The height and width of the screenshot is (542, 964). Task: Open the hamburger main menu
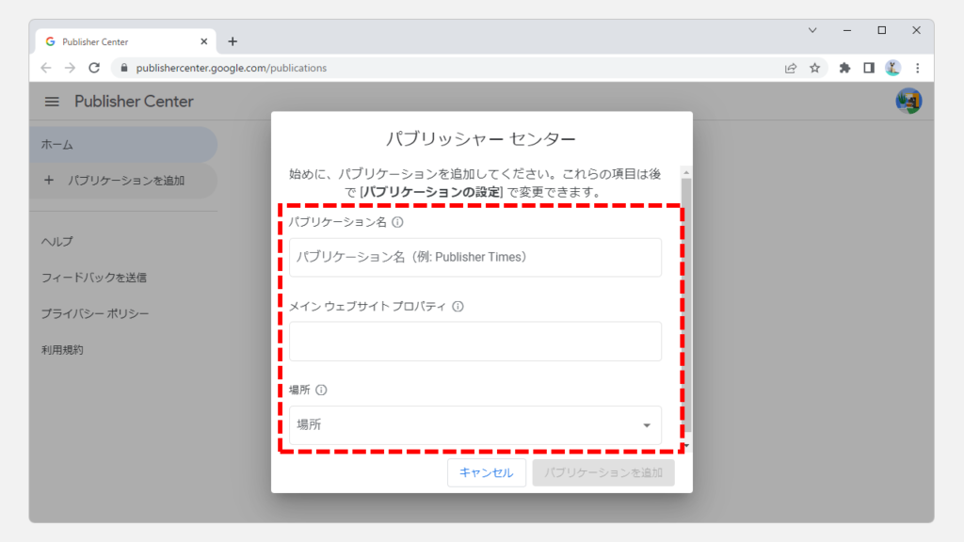coord(52,102)
